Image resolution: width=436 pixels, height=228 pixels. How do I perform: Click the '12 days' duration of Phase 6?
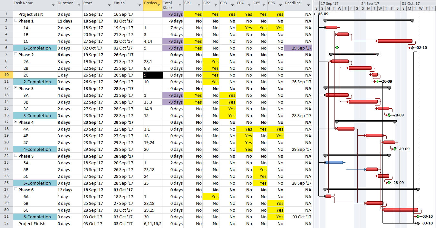pos(69,190)
